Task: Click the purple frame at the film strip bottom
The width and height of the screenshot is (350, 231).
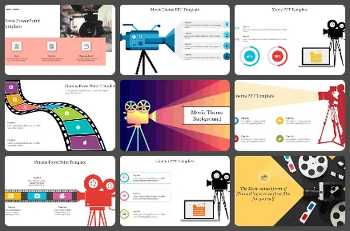Action: pos(85,142)
